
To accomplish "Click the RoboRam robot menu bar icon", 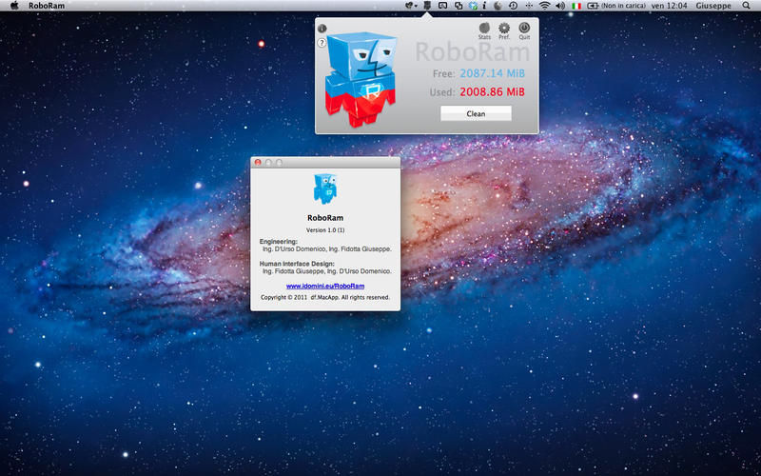I will [426, 6].
